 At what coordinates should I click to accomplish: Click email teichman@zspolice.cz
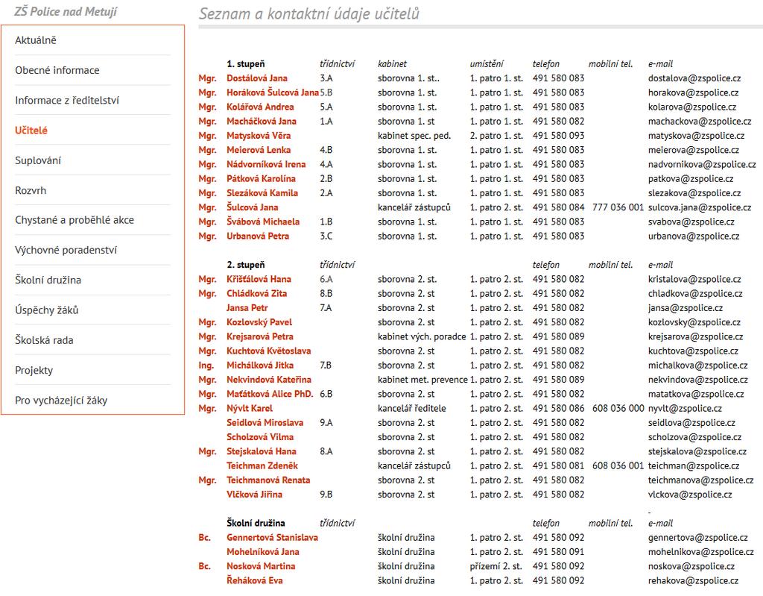[694, 466]
